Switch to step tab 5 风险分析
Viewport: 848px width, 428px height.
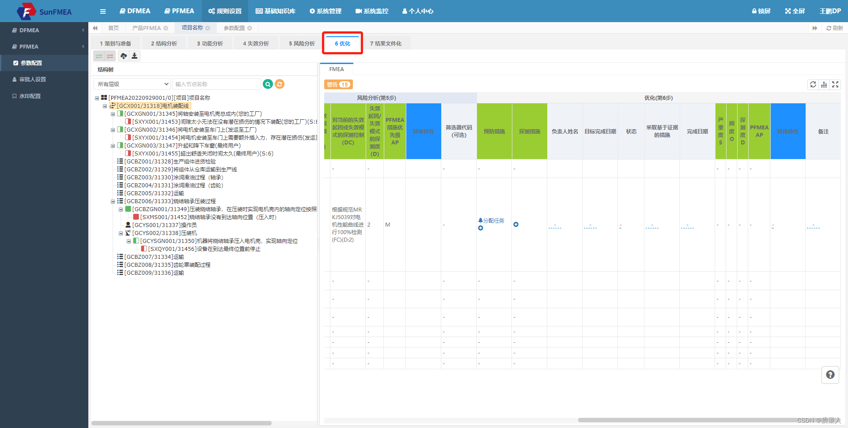[302, 43]
